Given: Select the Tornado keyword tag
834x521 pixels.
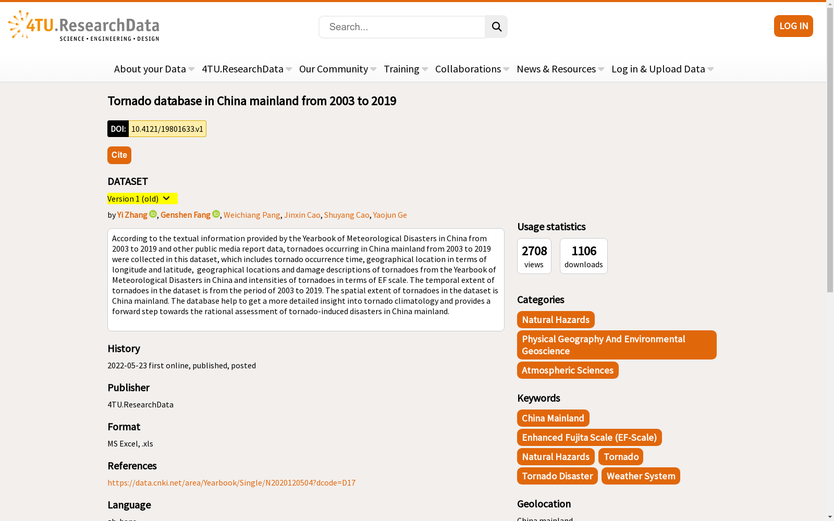Looking at the screenshot, I should click(x=621, y=457).
